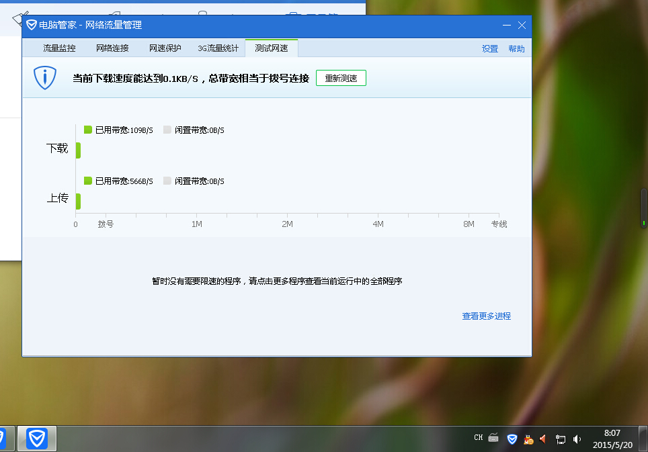
Task: Open the 查看更多进程 link
Action: pyautogui.click(x=487, y=316)
